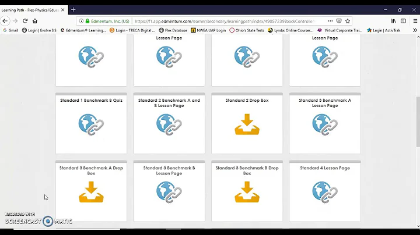420x235 pixels.
Task: Open the Library icon in toolbar
Action: pos(394,21)
